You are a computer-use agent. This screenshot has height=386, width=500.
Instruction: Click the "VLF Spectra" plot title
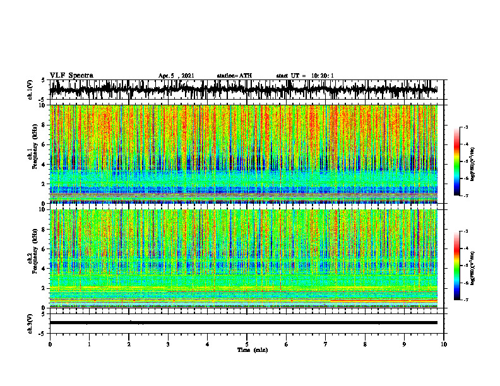(x=71, y=76)
